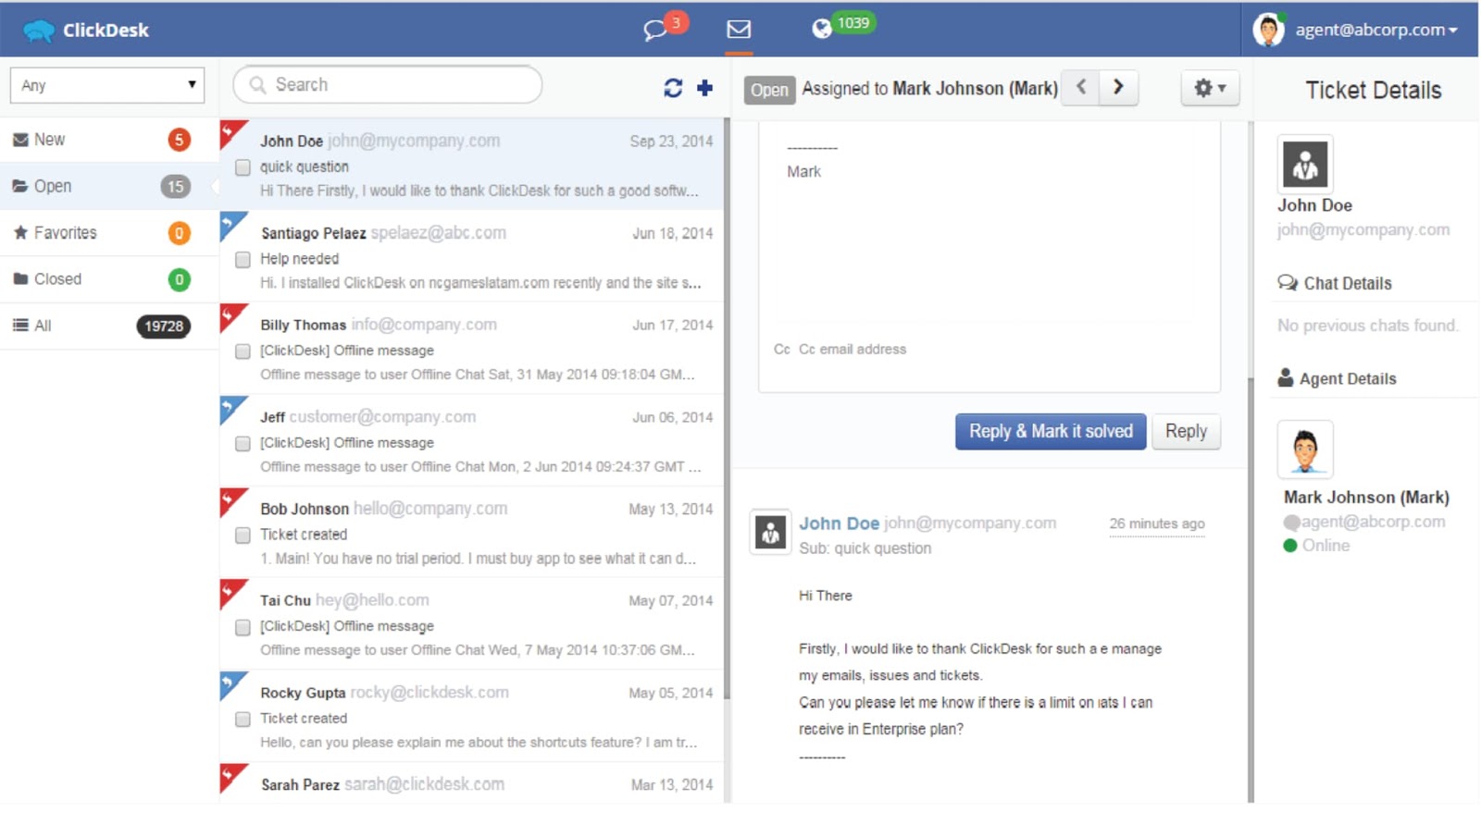Click John Doe sender name in thread
This screenshot has height=837, width=1481.
click(839, 523)
